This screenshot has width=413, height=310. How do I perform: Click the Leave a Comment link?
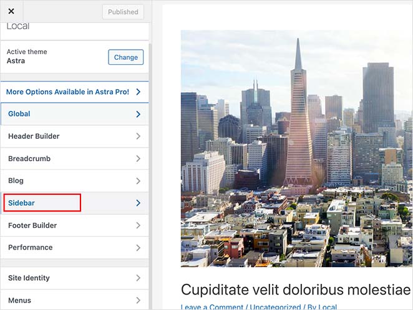point(213,306)
